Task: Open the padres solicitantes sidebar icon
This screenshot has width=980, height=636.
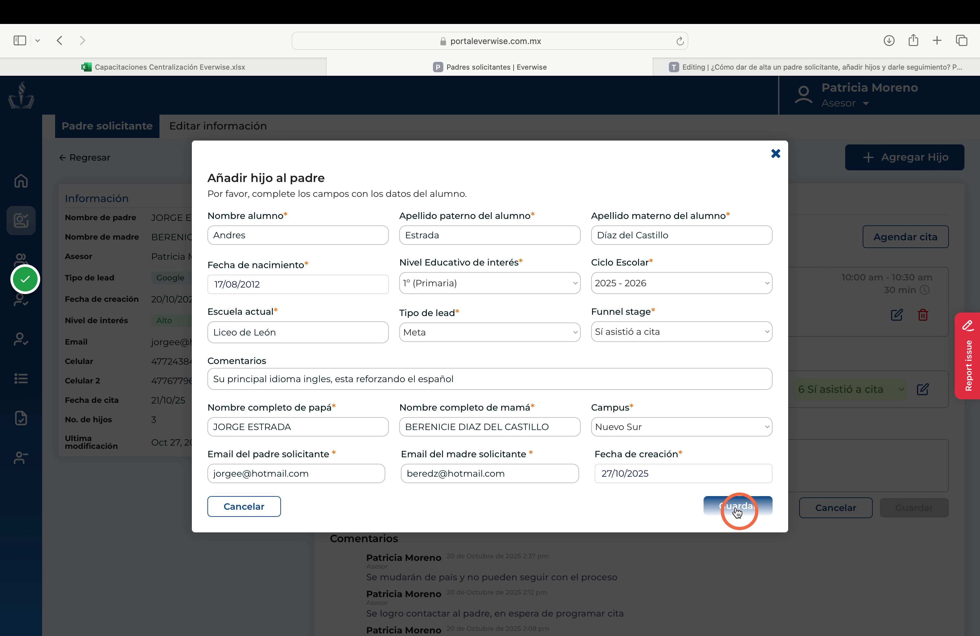Action: point(21,221)
